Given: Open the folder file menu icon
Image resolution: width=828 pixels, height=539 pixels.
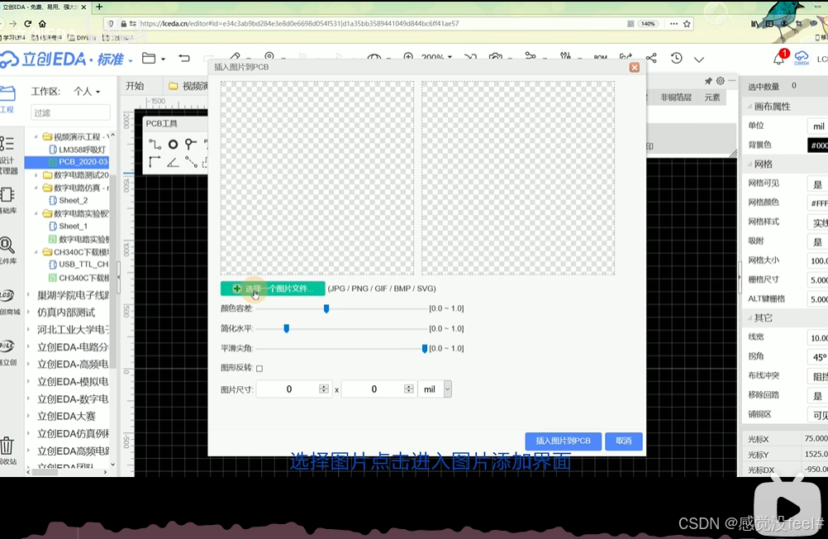Looking at the screenshot, I should coord(150,58).
